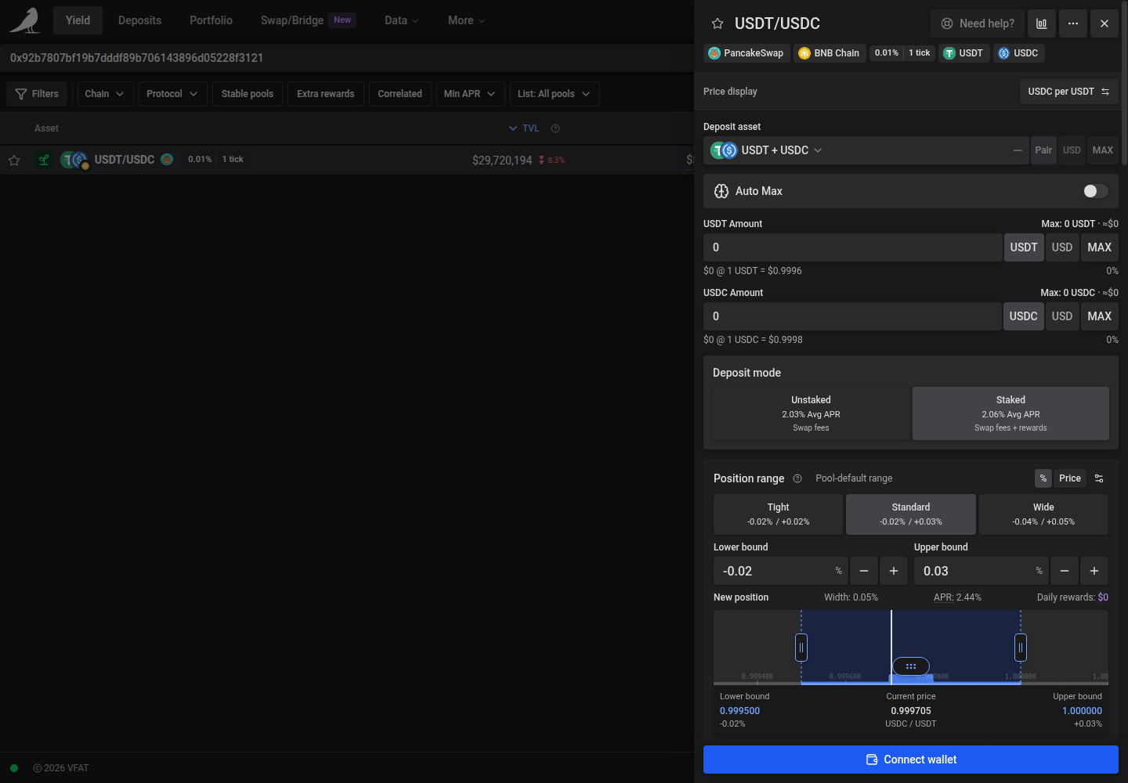Click the green status dot in footer
The image size is (1128, 783).
click(14, 768)
